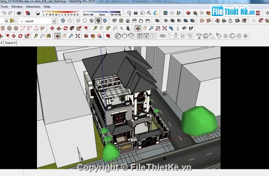Screen dimensions: 269x176
Task: Select Hidden Line face style
Action: [85, 21]
